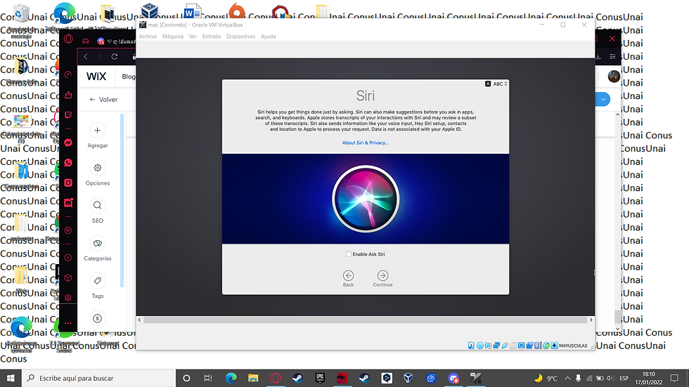Enable the Ask Siri checkbox
Screen dimensions: 689x387
[x=349, y=254]
